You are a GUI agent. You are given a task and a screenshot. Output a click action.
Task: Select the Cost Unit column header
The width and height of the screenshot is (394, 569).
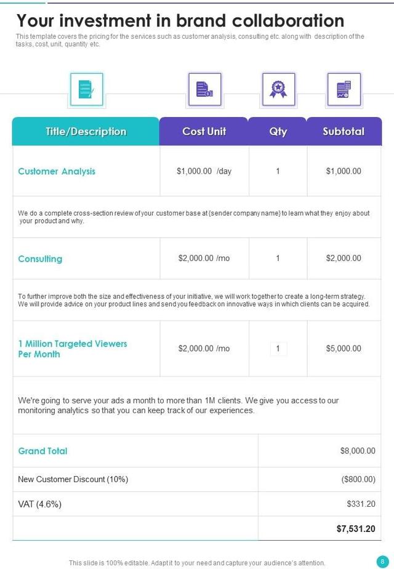click(x=204, y=131)
